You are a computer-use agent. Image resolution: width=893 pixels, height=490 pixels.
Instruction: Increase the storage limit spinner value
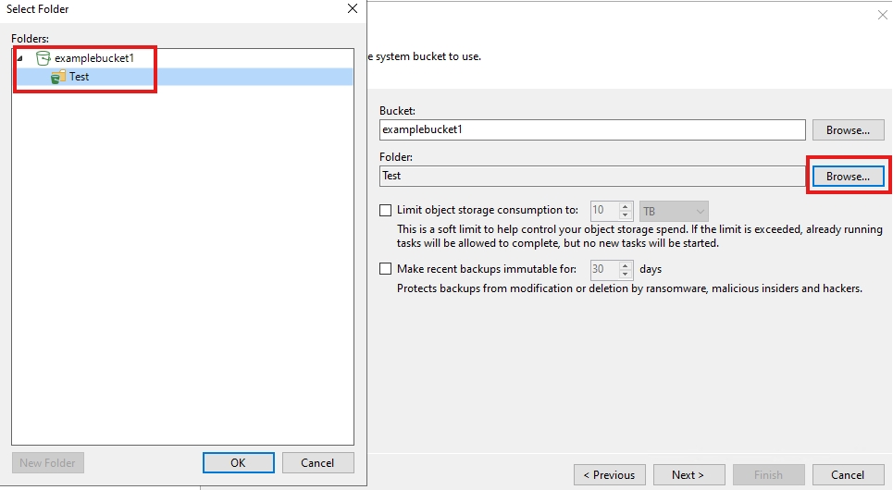coord(626,206)
